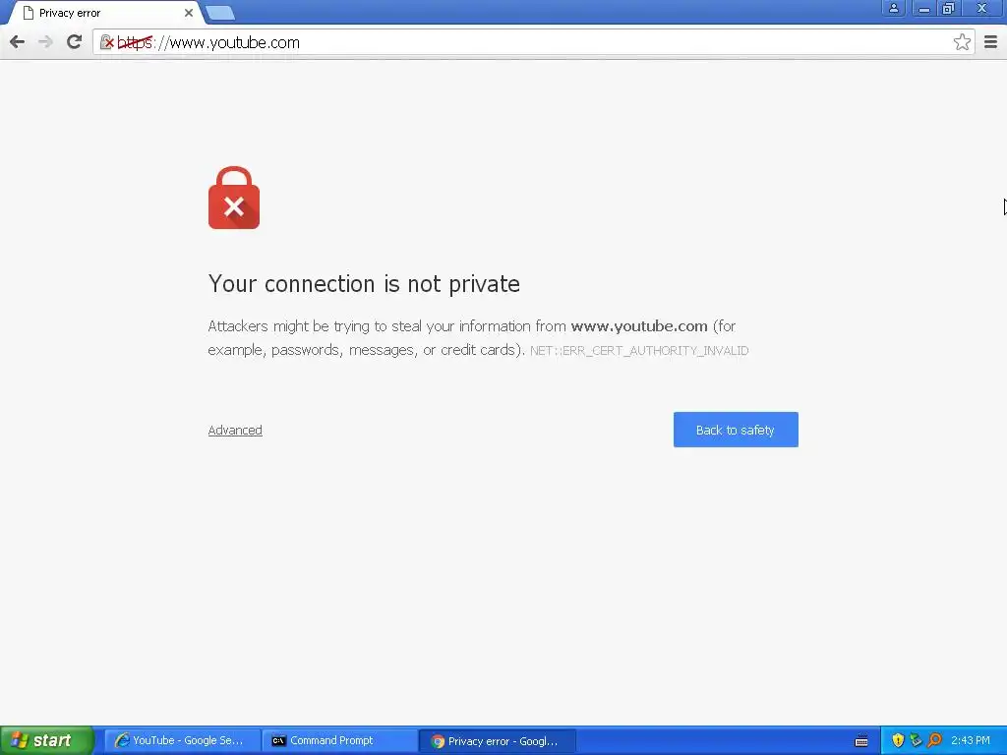Click the orange magnifier tray icon
Viewport: 1007px width, 755px height.
(x=934, y=740)
